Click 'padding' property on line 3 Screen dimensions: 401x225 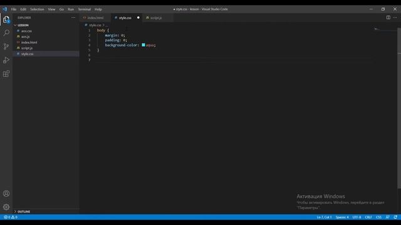[x=112, y=40]
